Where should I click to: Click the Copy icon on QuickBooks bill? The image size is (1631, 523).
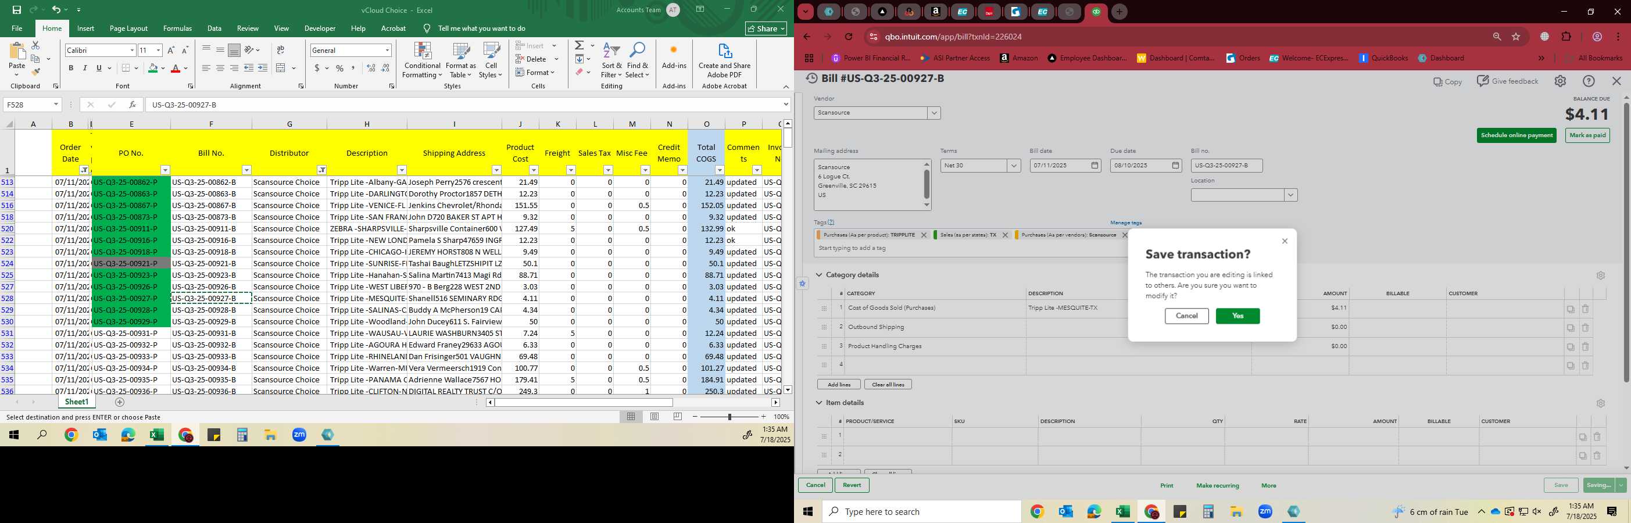click(x=1447, y=82)
